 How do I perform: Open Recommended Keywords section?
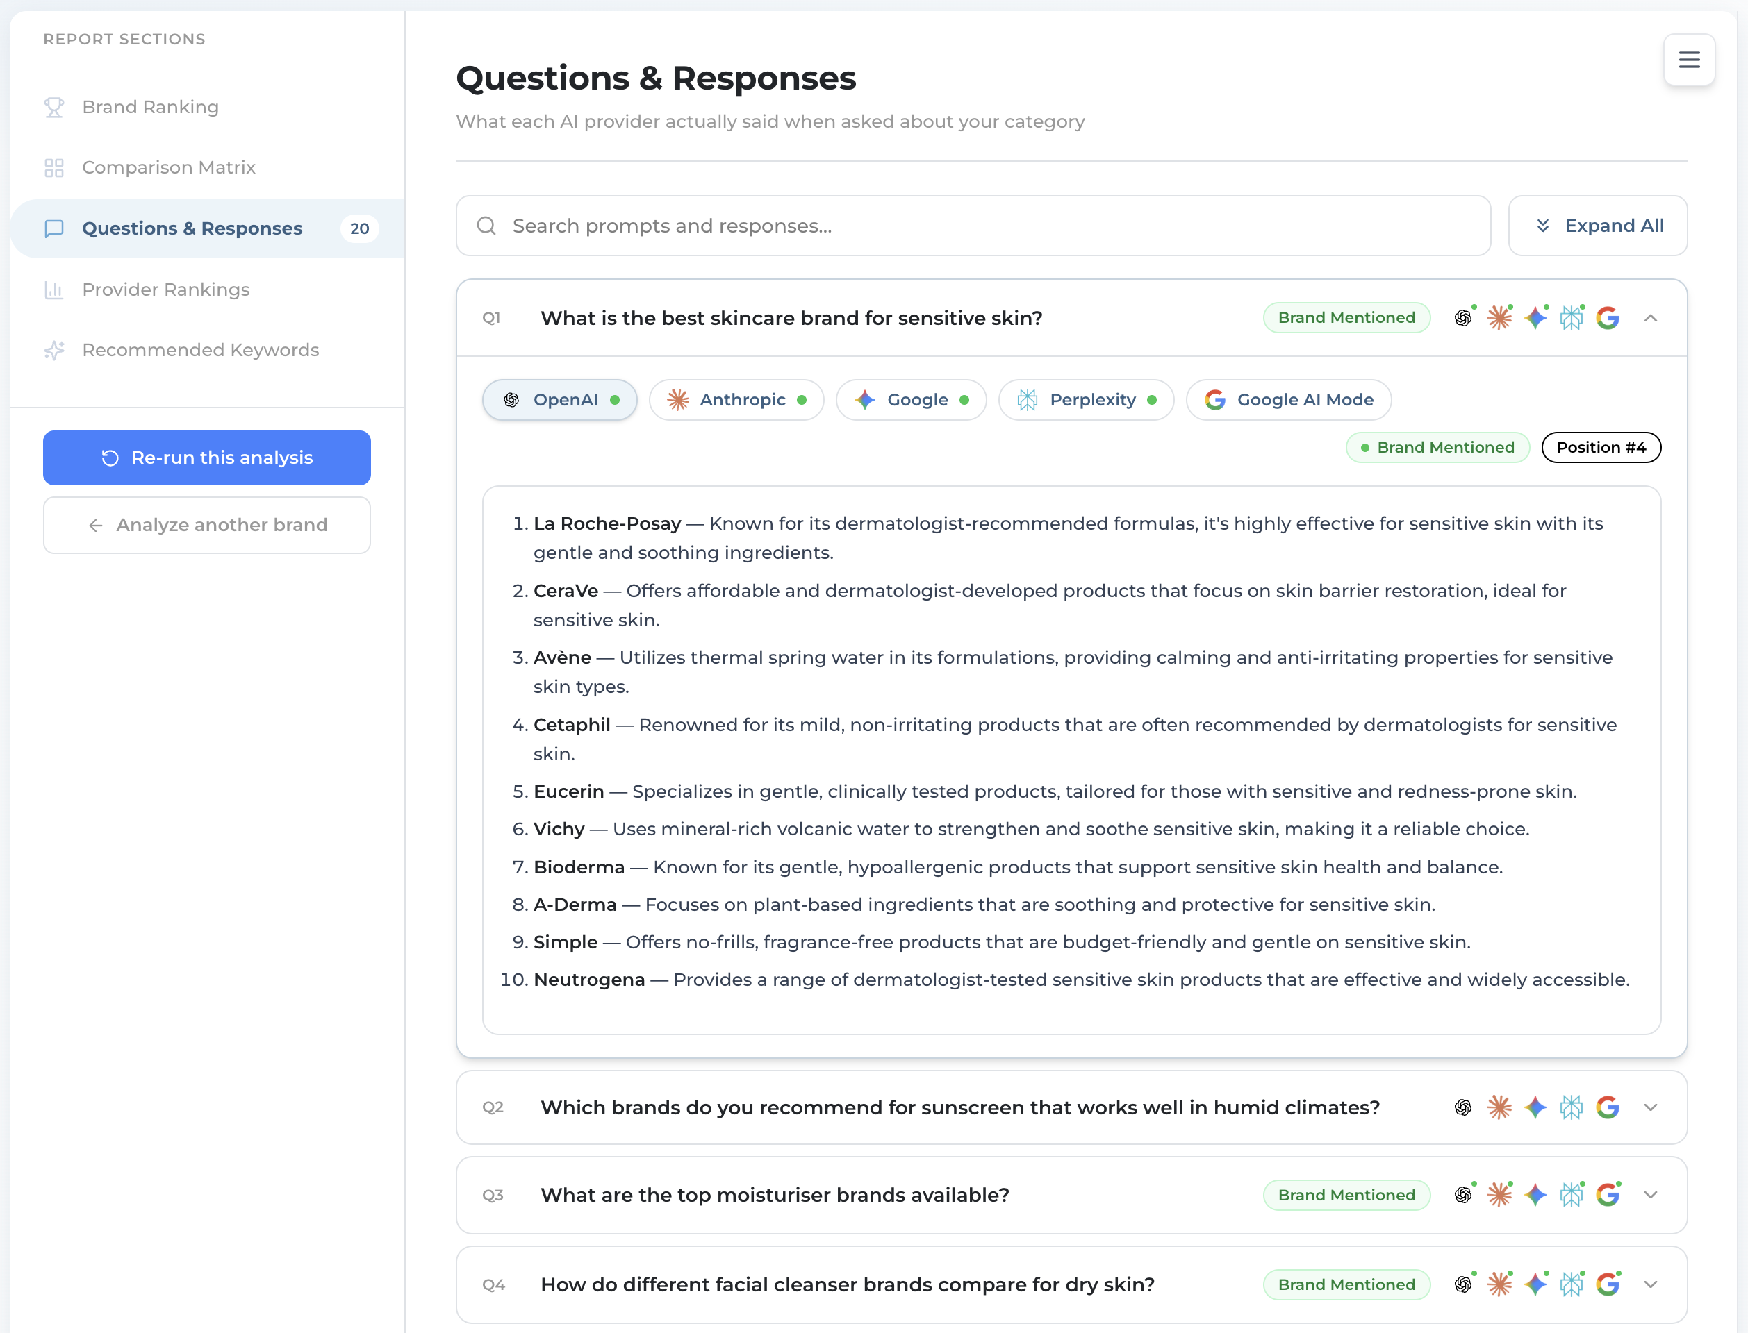click(x=207, y=350)
